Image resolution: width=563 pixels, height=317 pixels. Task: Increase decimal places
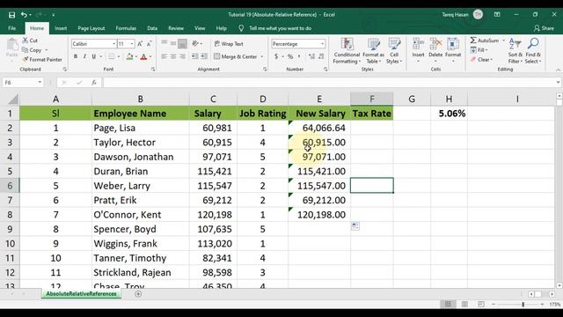point(311,56)
